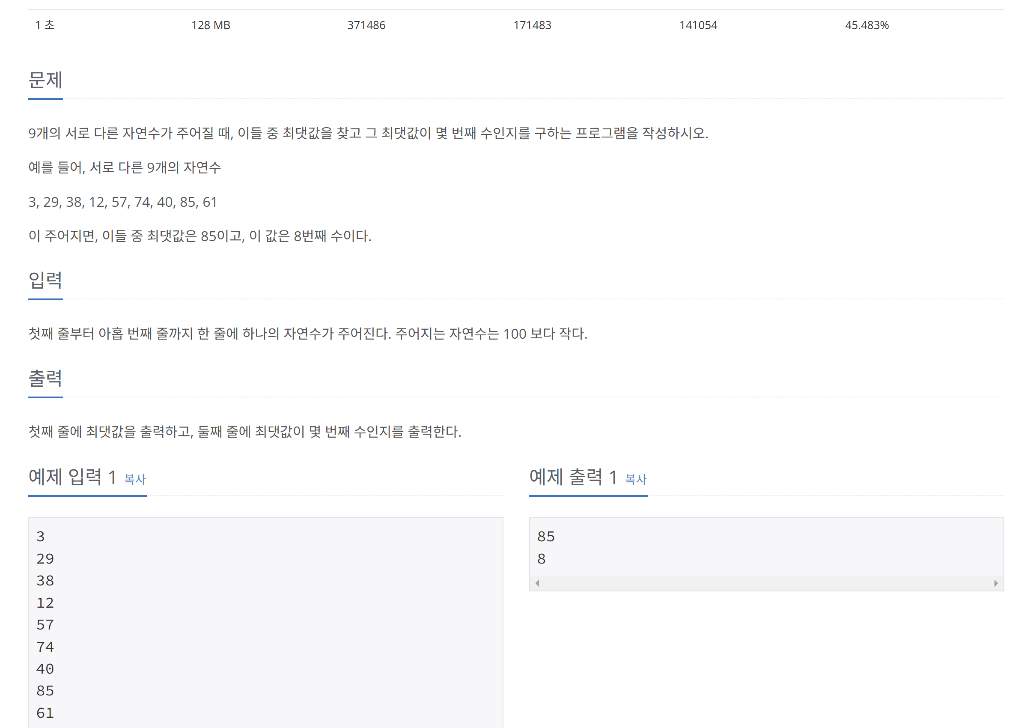Click the 171483 statistic value
This screenshot has height=728, width=1036.
(532, 25)
